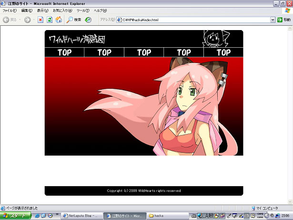The width and height of the screenshot is (293, 220).
Task: Click the IME help question mark icon
Action: (x=253, y=216)
